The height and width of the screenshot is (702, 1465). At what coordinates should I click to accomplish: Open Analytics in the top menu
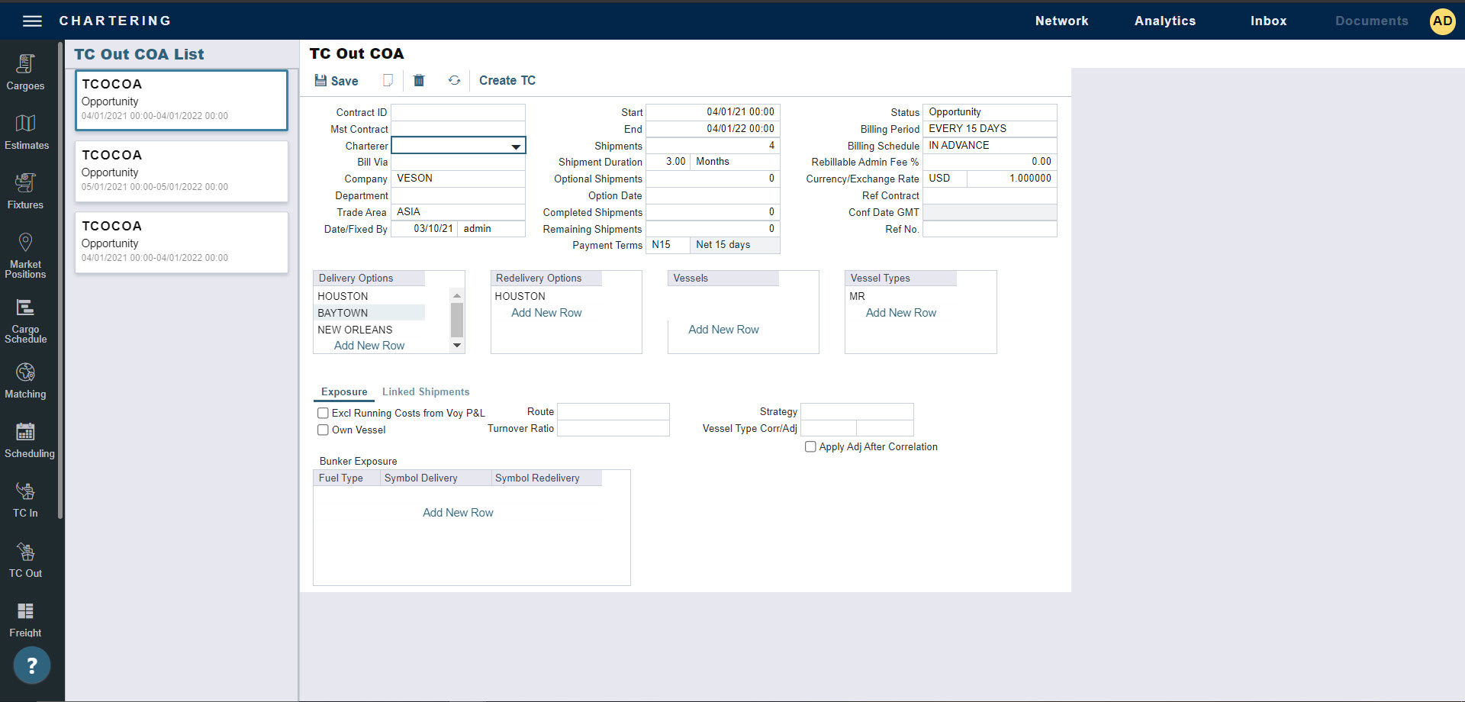click(x=1164, y=21)
